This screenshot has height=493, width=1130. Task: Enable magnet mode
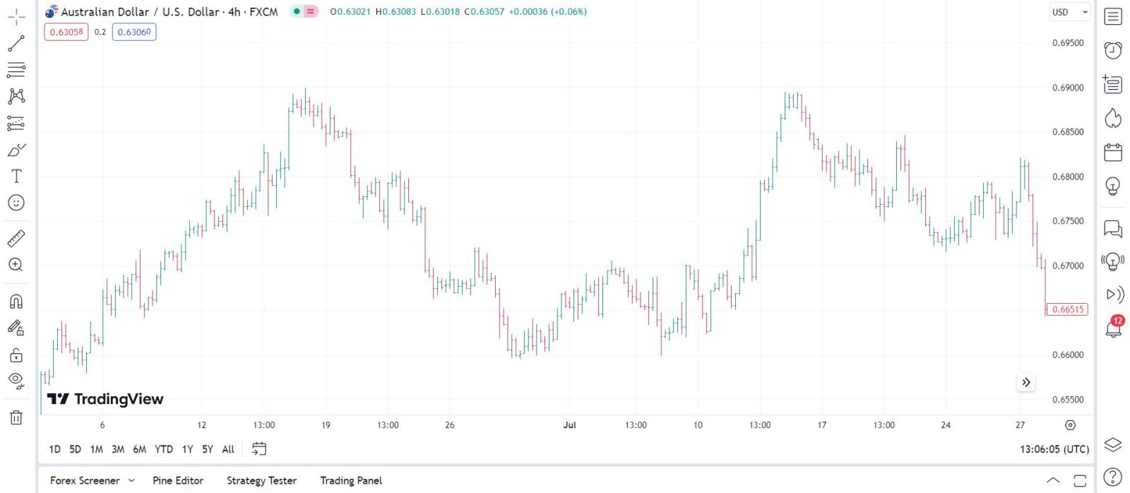[16, 301]
